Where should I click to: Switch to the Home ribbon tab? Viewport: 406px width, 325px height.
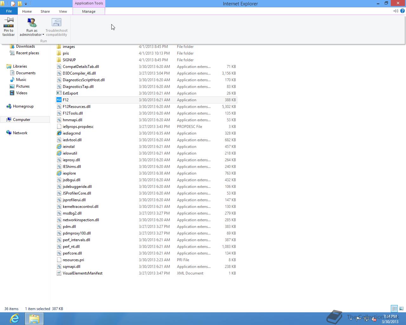pos(27,11)
